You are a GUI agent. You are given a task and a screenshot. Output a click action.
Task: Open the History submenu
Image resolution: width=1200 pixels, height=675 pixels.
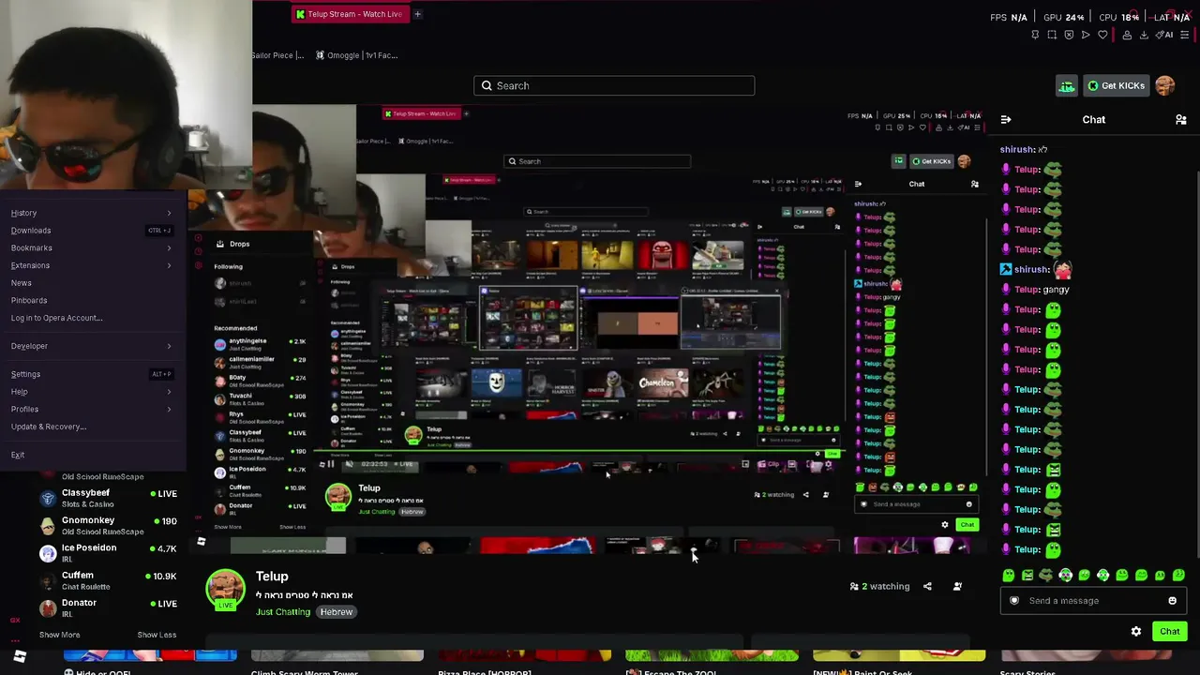click(x=91, y=213)
